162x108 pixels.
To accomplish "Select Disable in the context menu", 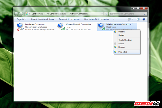I will 121,32.
